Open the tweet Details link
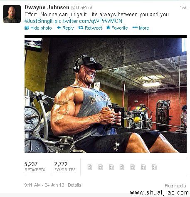Screen dimensions: 190x197 coord(74,185)
